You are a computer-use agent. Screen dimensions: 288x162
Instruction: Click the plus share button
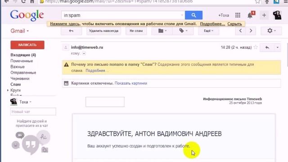pos(264,15)
